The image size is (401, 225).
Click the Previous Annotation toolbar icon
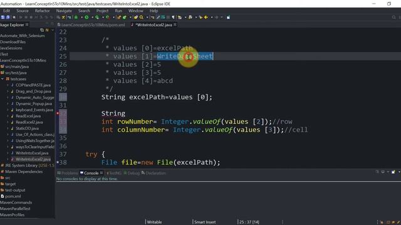[190, 17]
